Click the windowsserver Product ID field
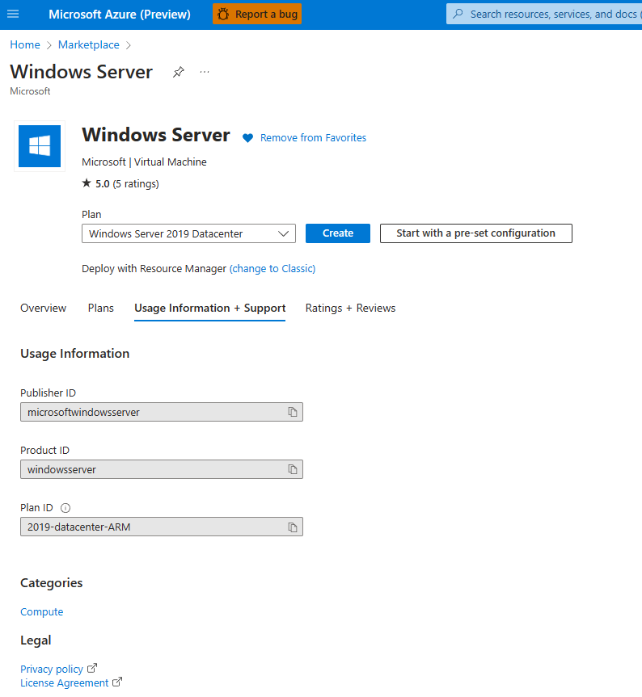 (162, 469)
